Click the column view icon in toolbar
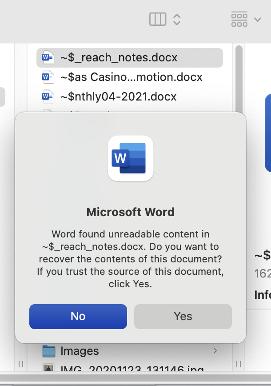Viewport: 271px width, 386px height. (158, 19)
